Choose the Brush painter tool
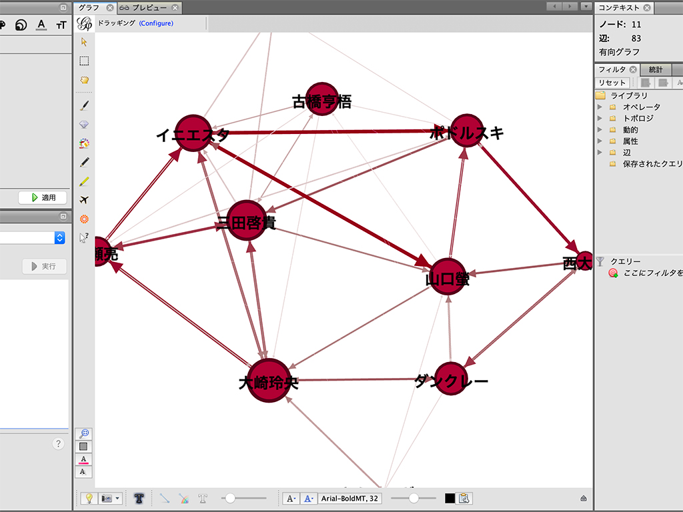This screenshot has height=512, width=683. pyautogui.click(x=84, y=105)
